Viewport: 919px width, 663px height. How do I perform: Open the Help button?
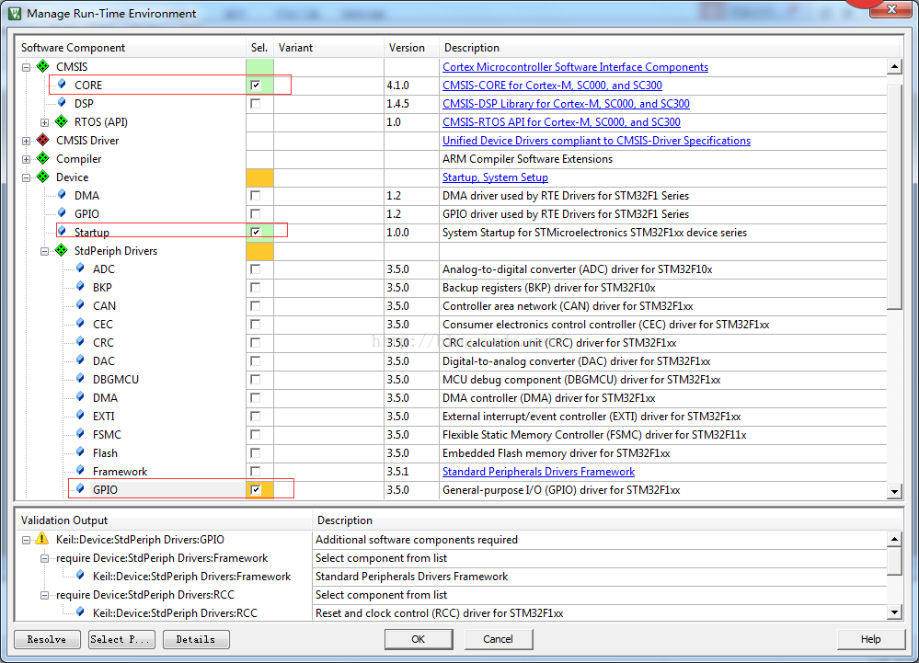pyautogui.click(x=870, y=639)
